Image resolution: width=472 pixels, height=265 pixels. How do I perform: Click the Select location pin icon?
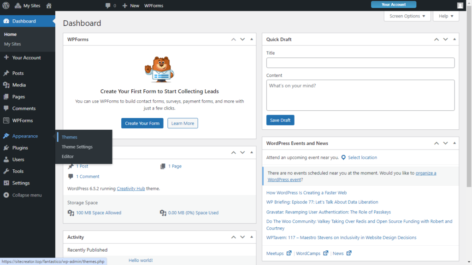(x=343, y=157)
